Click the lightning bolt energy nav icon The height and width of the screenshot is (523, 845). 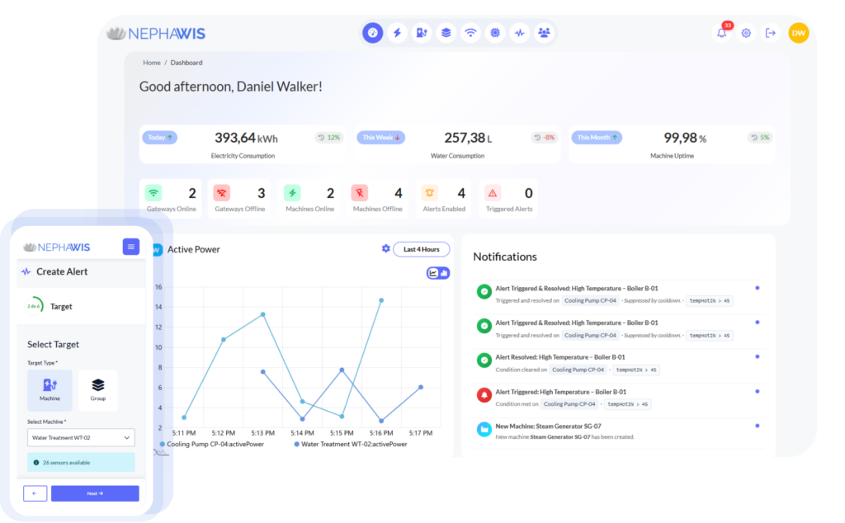397,33
